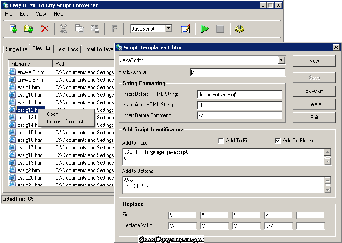Image resolution: width=342 pixels, height=243 pixels.
Task: Click the Add to Top scroll down arrow
Action: coord(328,161)
